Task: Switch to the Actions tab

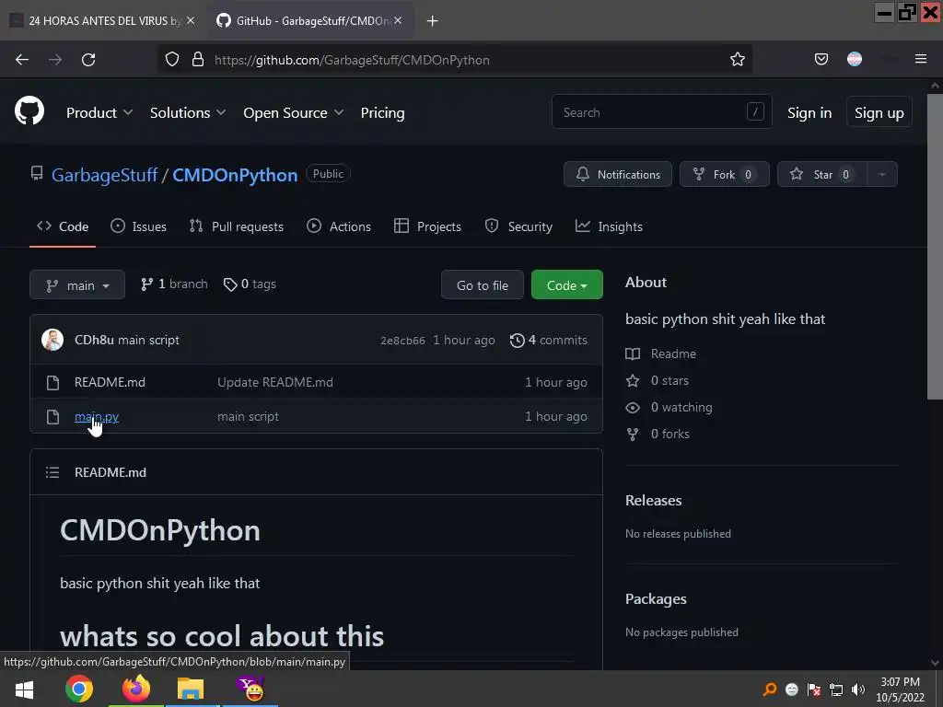Action: 339,226
